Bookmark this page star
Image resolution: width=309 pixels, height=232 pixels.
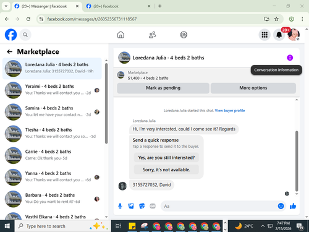tap(276, 19)
